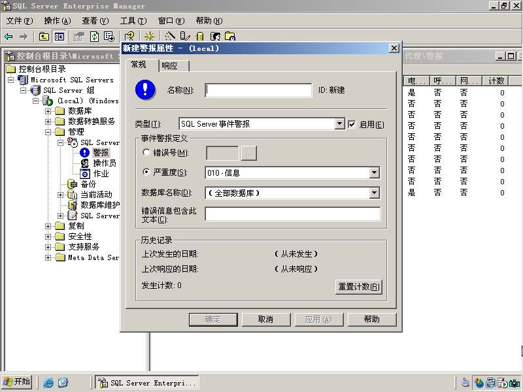Open the 查看 menu
523x392 pixels.
click(95, 21)
